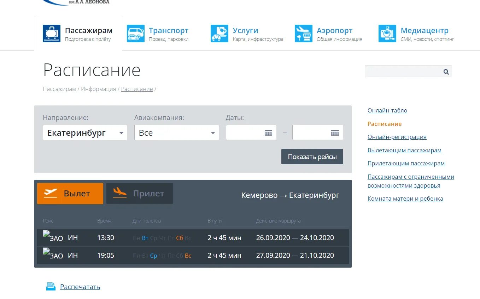Screen dimensions: 480x299
Task: Click the Действие маршрута column header
Action: 279,221
